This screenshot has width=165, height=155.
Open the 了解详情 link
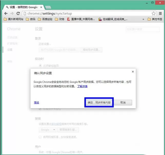82,86
